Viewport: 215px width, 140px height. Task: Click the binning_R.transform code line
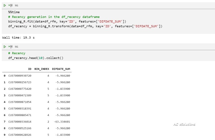(x=85, y=26)
